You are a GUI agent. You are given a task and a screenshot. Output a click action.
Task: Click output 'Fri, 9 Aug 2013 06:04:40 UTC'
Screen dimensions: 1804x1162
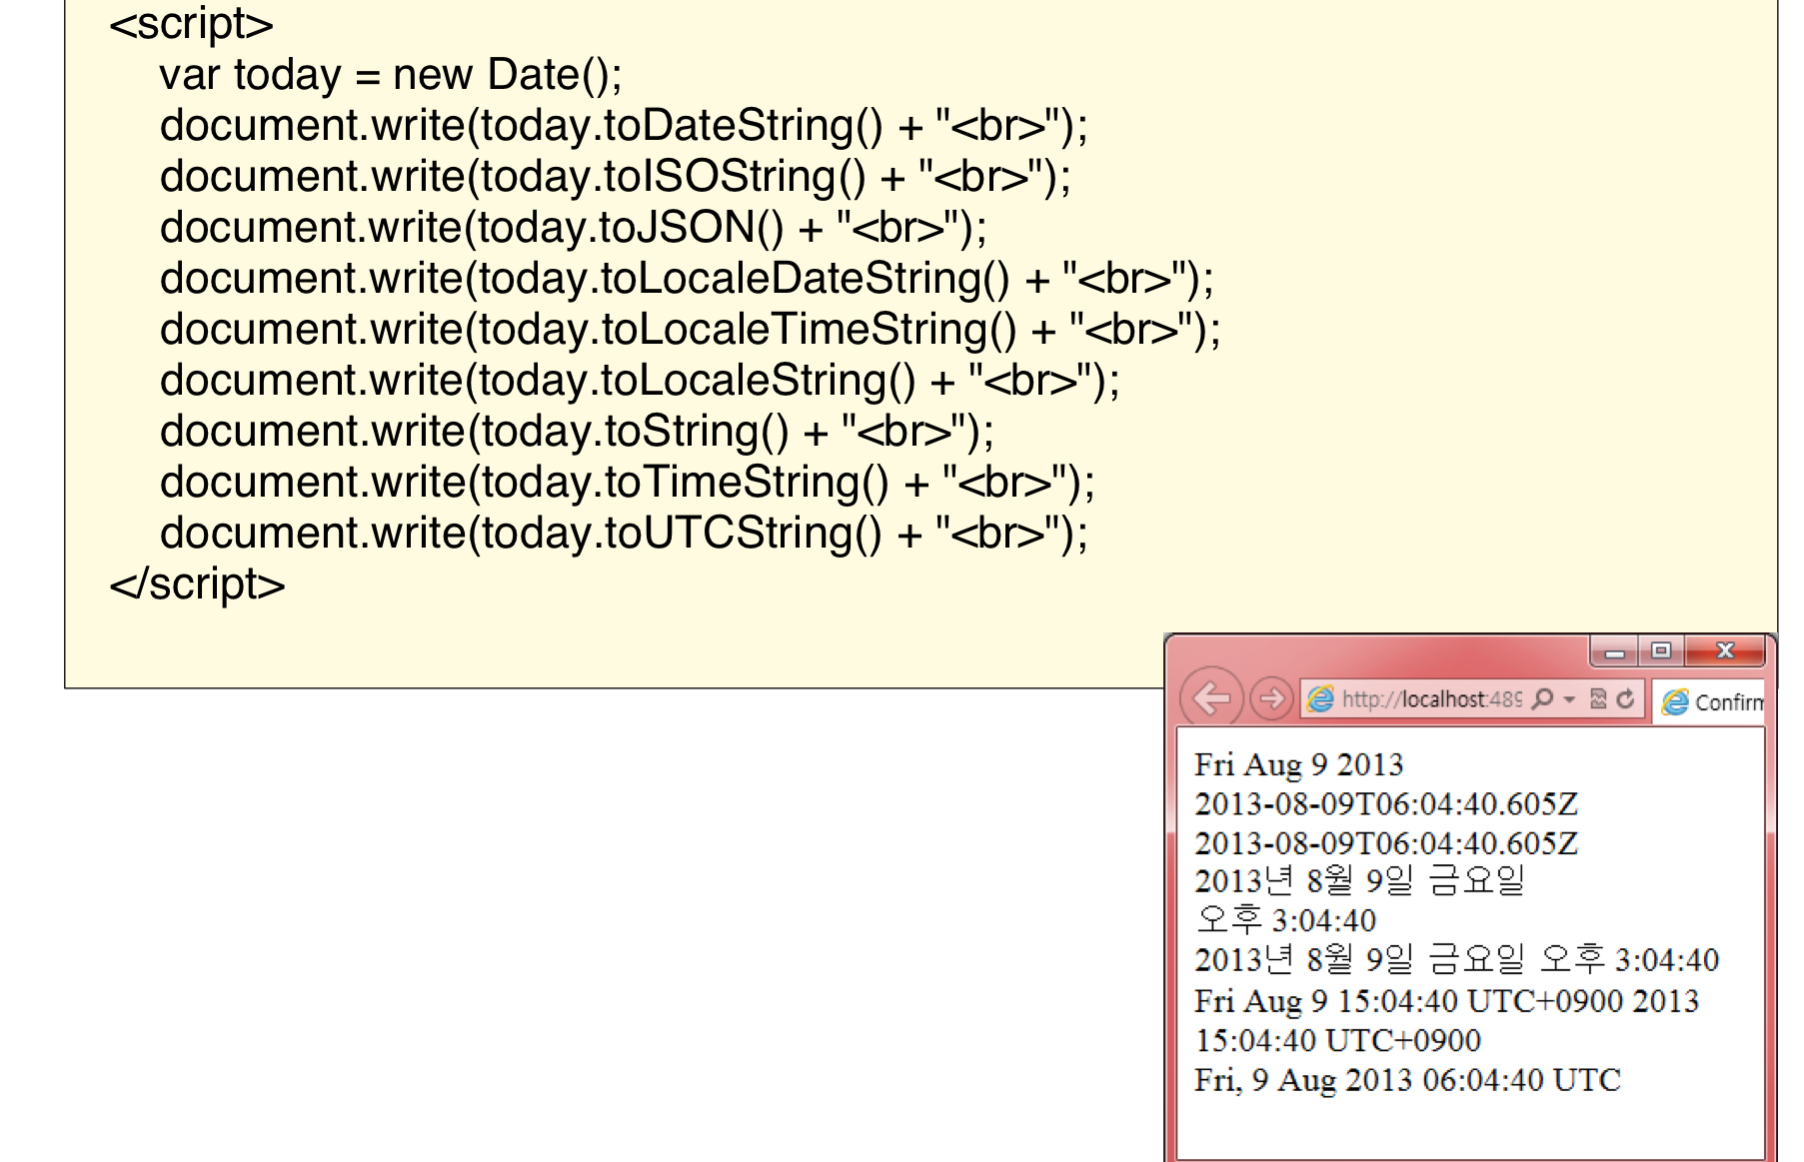[1407, 1080]
